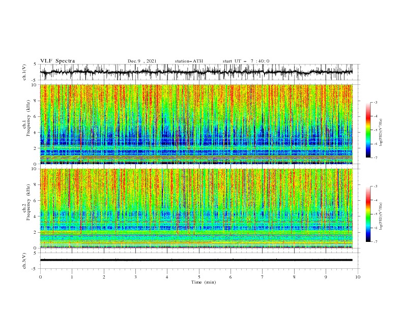Click the "ch.1(V)" waveform axis label
The height and width of the screenshot is (311, 403).
(x=24, y=72)
